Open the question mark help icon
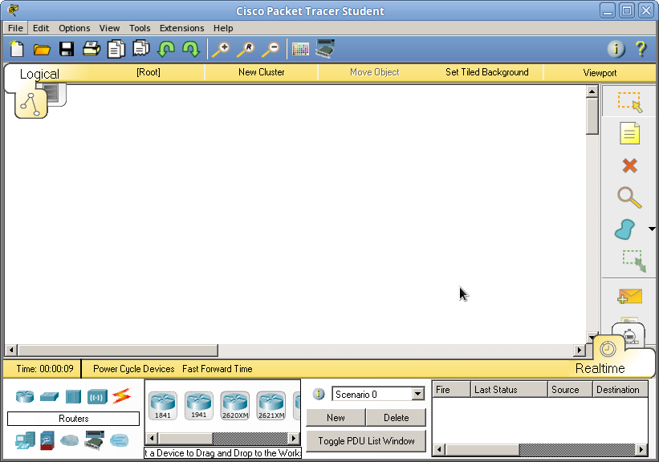 [x=641, y=49]
